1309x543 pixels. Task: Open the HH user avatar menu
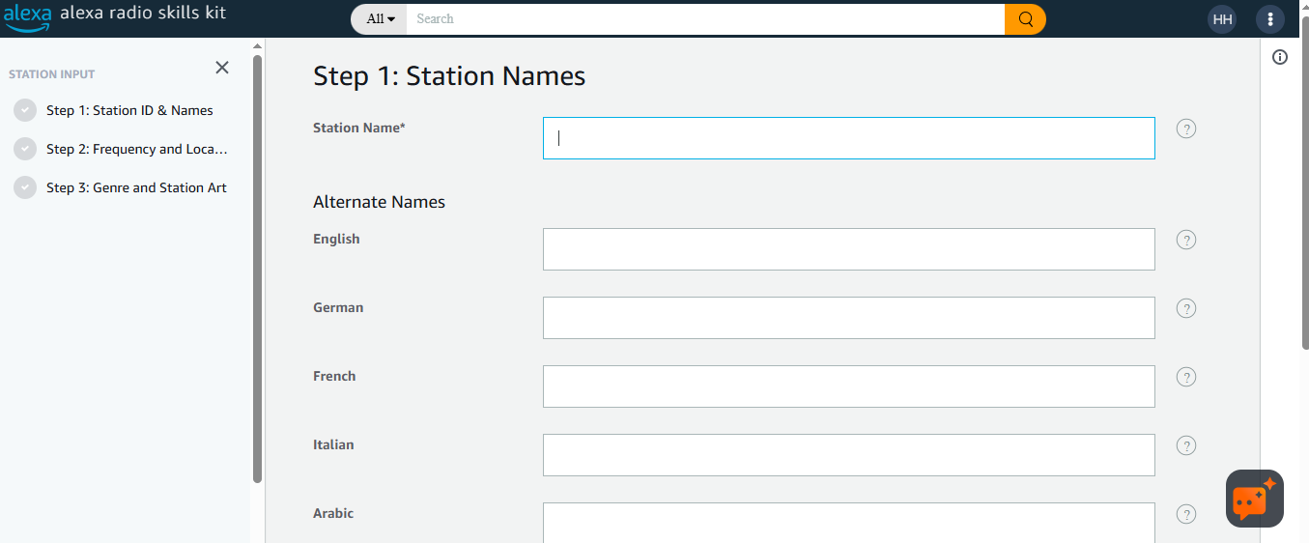click(x=1222, y=19)
